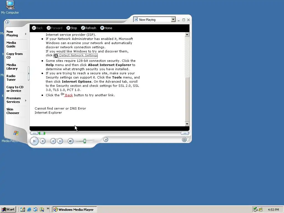Viewport: 284px width, 213px height.
Task: Open the search quick launch icon
Action: pos(42,210)
